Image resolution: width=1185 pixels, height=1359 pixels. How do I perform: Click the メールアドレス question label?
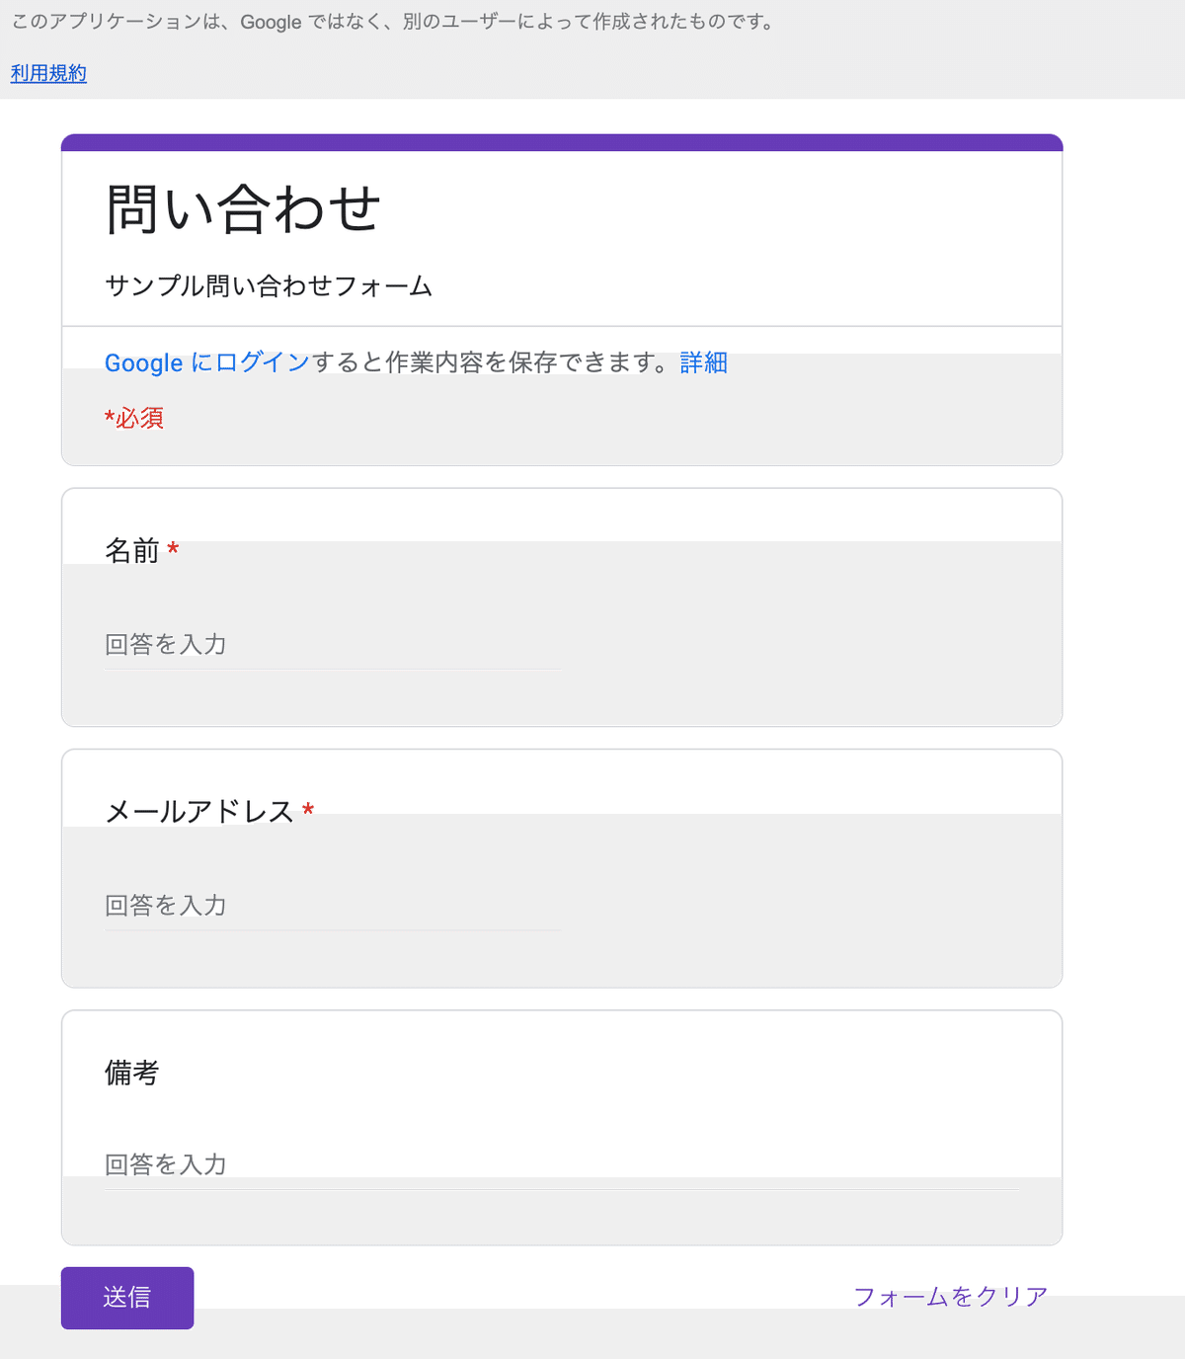(x=199, y=811)
